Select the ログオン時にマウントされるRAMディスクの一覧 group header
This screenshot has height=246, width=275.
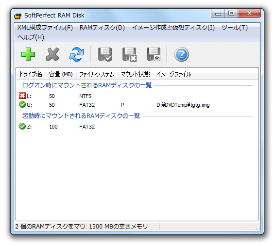point(87,85)
